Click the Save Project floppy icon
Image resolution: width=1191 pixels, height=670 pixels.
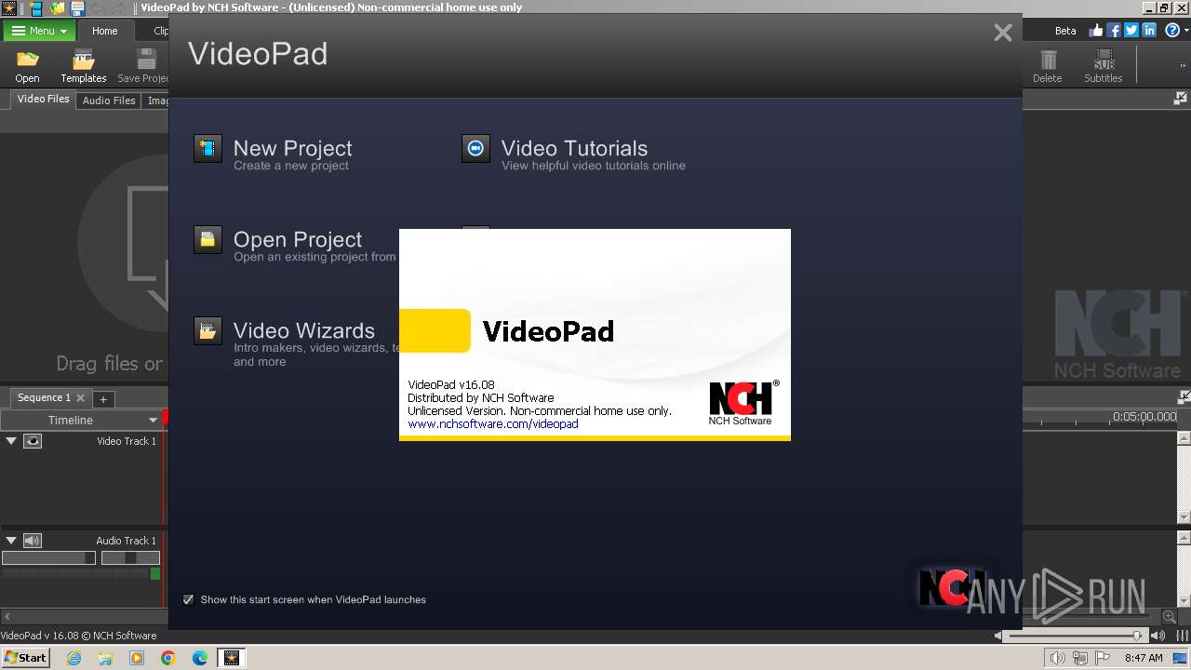[x=146, y=60]
